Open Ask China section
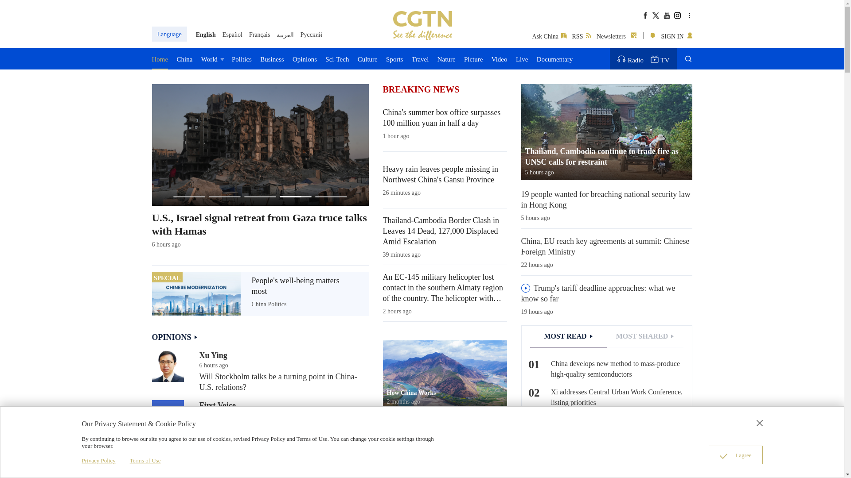 549,36
